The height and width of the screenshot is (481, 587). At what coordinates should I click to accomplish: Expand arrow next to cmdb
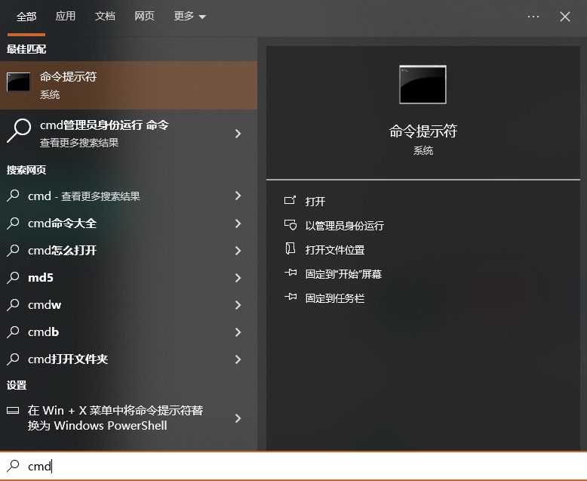tap(238, 332)
